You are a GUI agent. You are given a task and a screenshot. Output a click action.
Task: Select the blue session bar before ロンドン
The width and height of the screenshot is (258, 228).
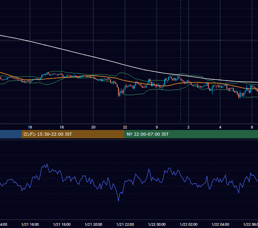click(11, 134)
